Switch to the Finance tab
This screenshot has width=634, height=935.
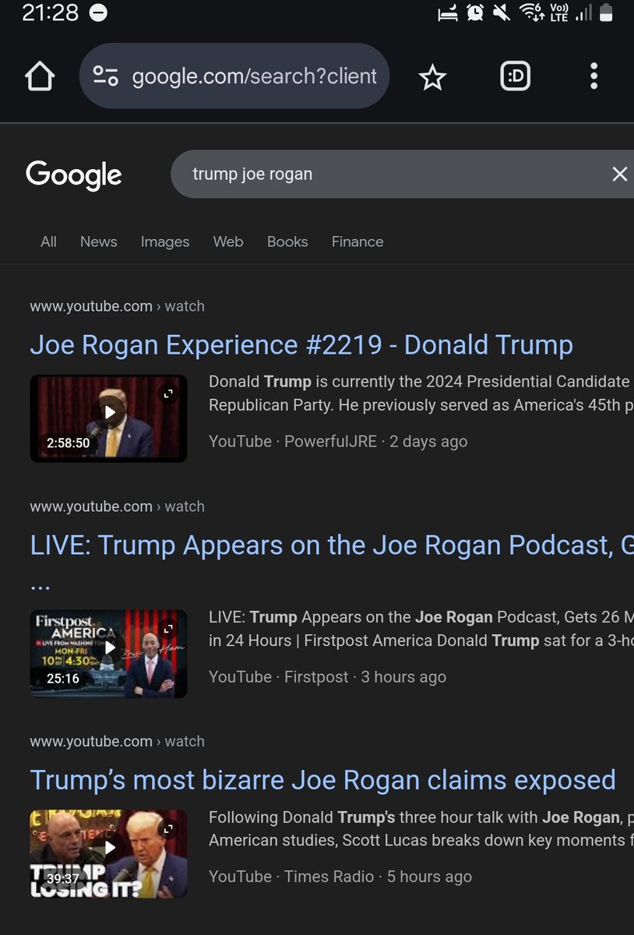[x=358, y=242]
